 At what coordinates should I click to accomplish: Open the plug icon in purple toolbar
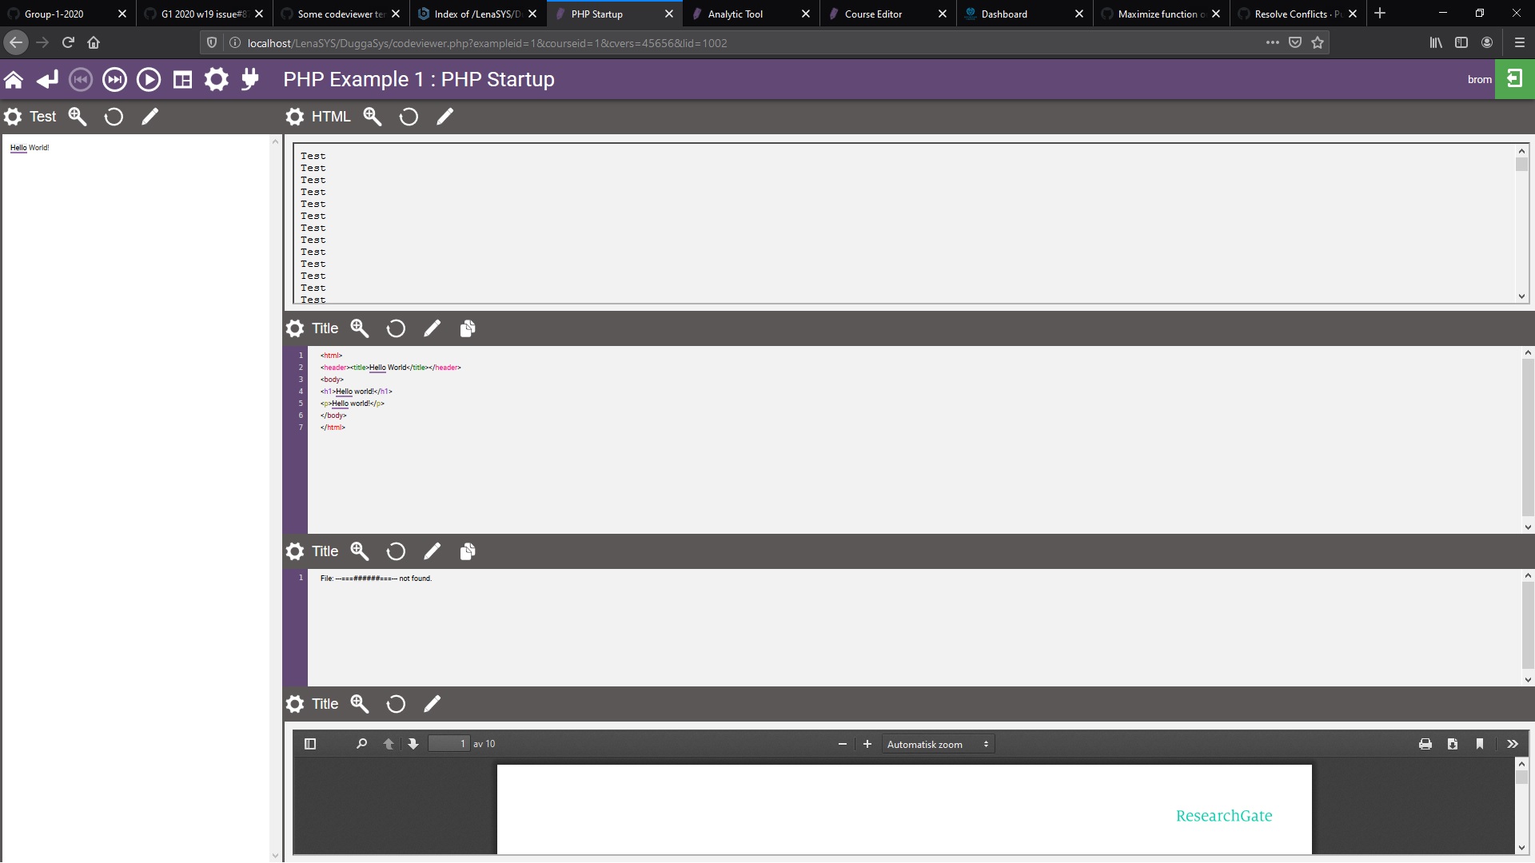(250, 79)
